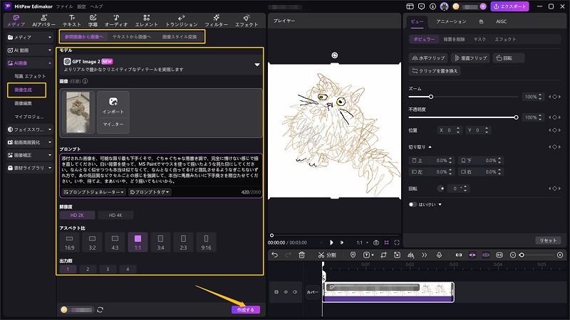Image resolution: width=570 pixels, height=320 pixels.
Task: Open the プロンプトタグ dropdown
Action: (x=150, y=192)
